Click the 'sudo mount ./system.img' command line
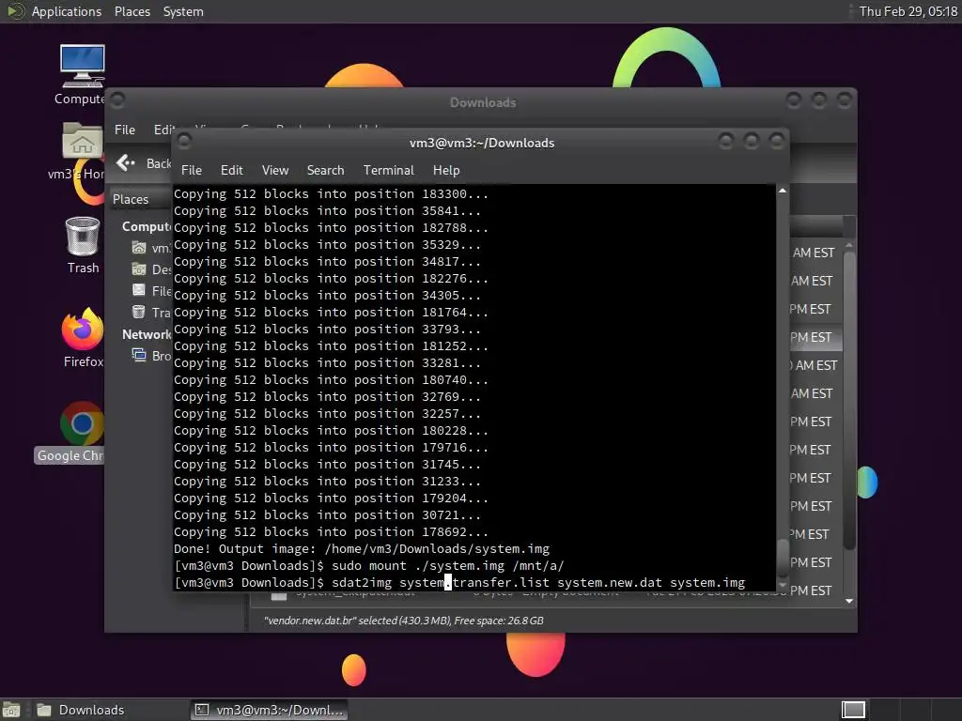Image resolution: width=962 pixels, height=721 pixels. point(368,565)
